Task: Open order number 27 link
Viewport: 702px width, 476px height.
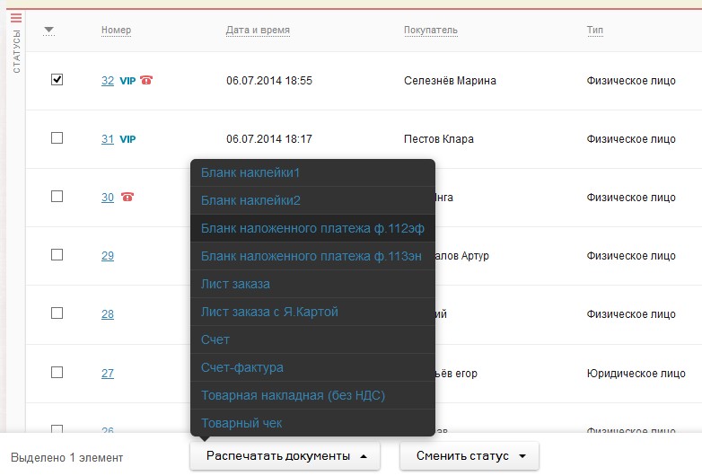Action: tap(108, 374)
